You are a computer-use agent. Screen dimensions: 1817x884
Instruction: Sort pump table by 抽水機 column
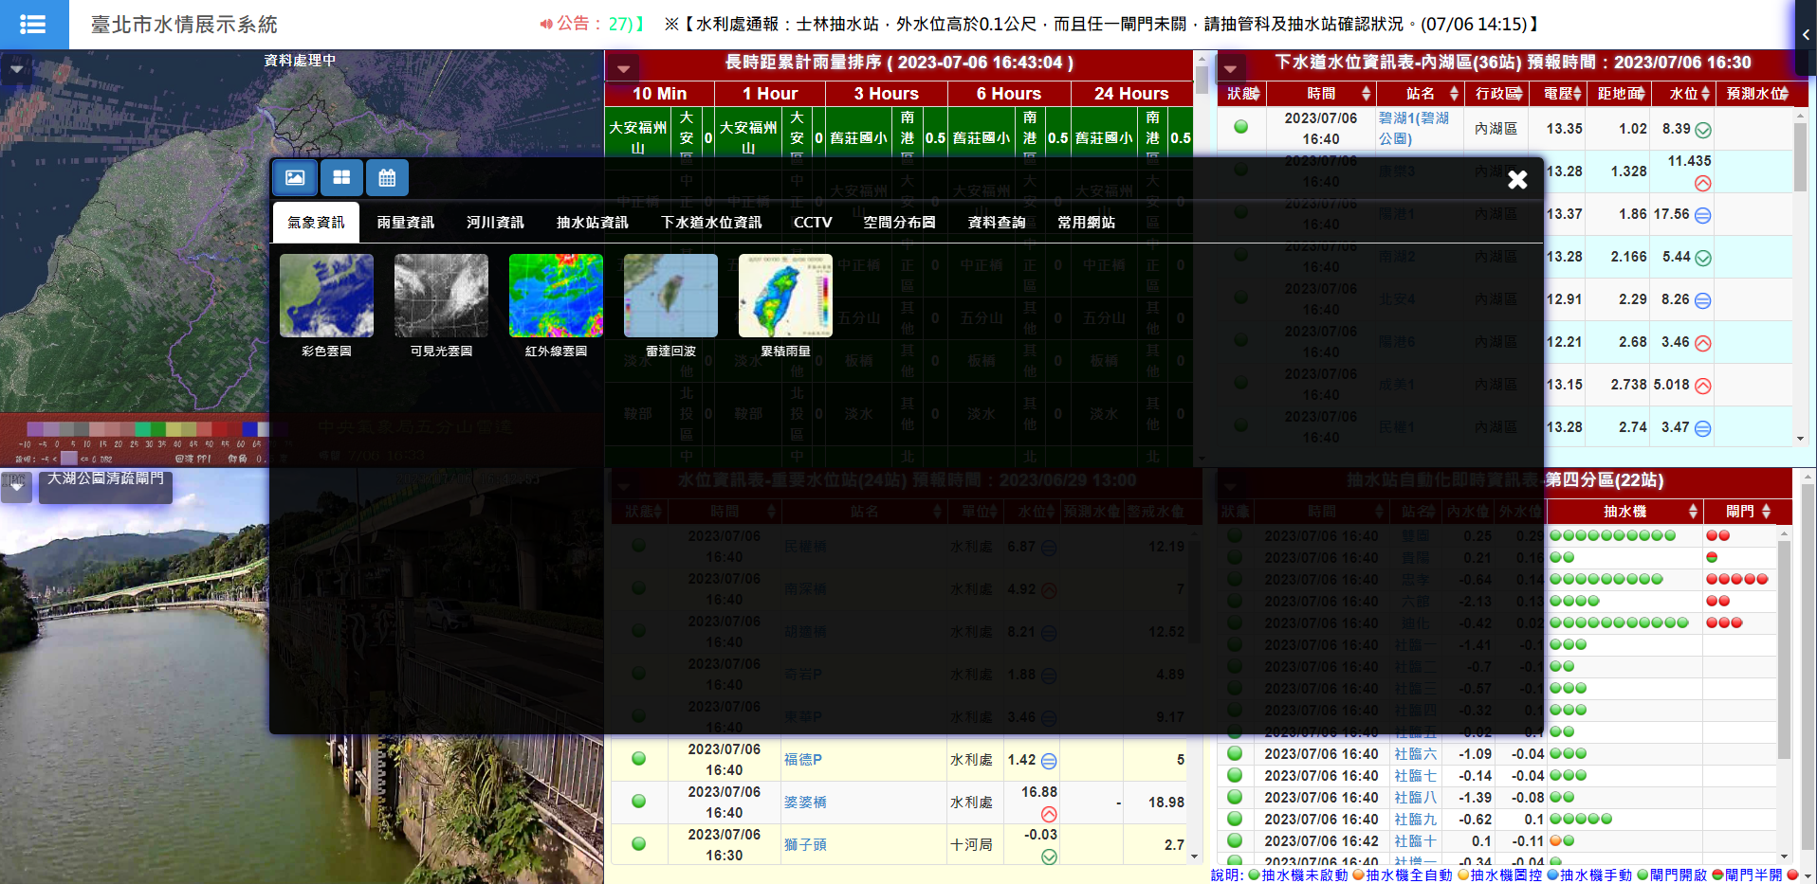[1624, 512]
